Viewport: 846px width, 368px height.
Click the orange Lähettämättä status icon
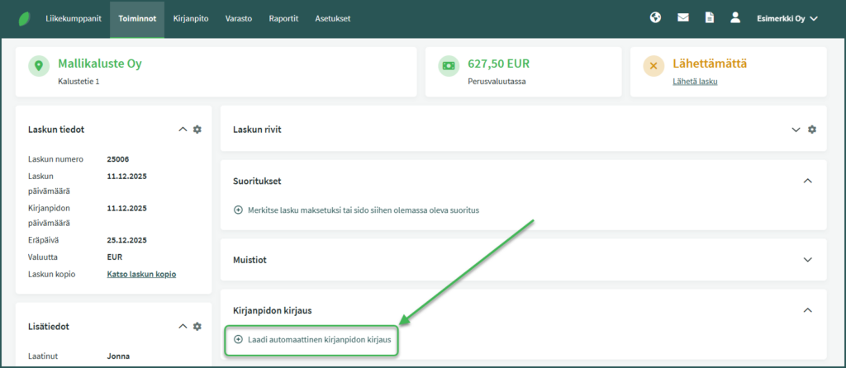pyautogui.click(x=654, y=67)
